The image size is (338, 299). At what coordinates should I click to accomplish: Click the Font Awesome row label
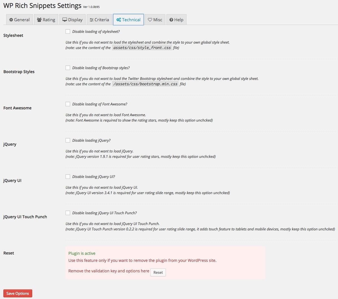pos(18,108)
